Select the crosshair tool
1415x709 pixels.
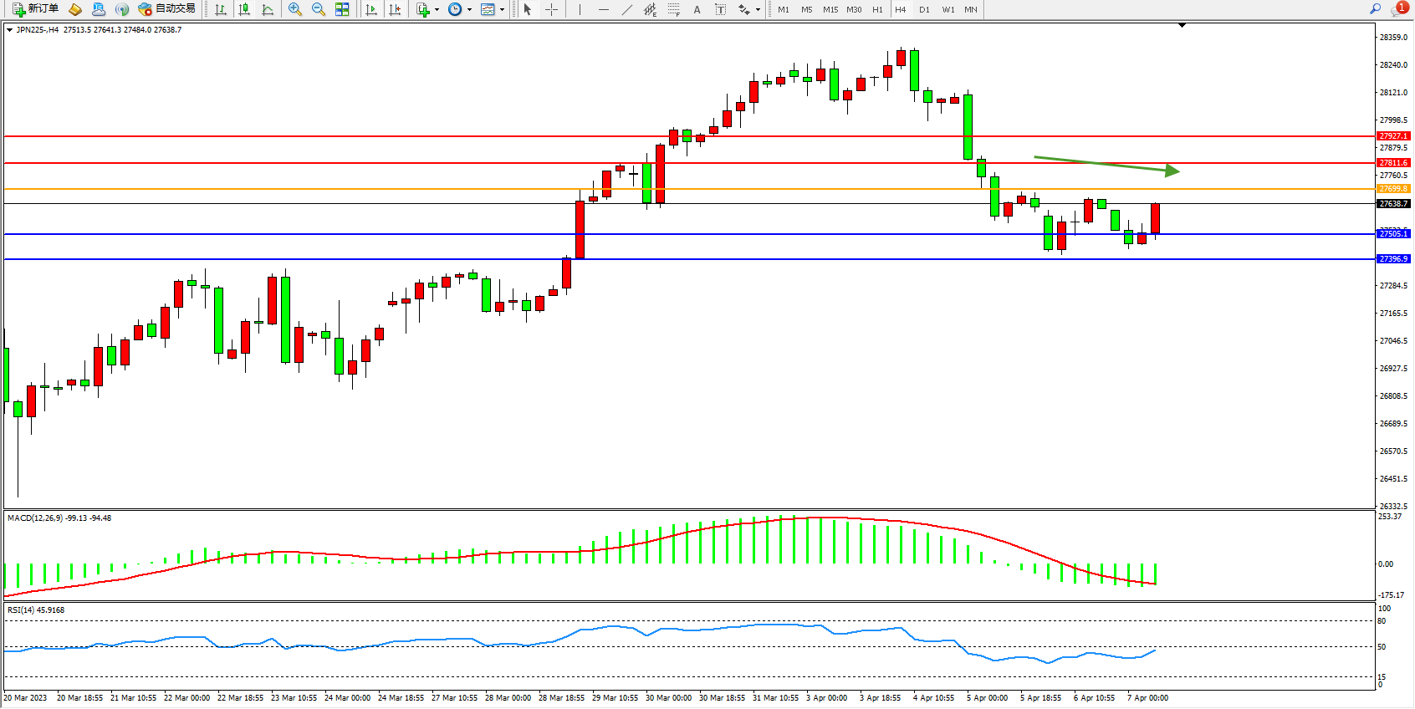(551, 9)
